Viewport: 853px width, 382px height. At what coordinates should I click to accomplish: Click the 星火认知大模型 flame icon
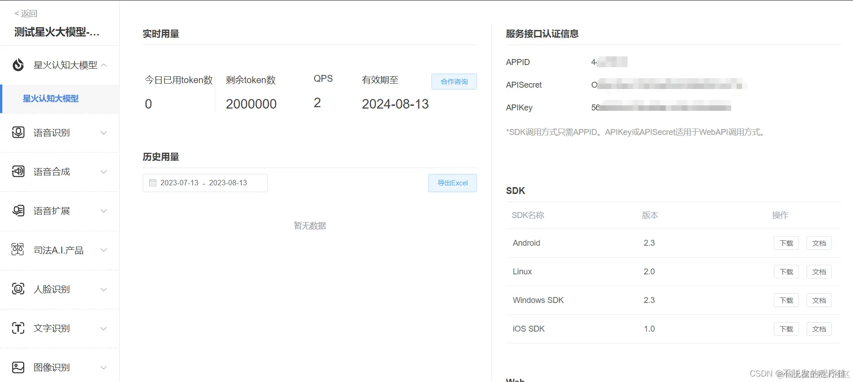pyautogui.click(x=18, y=65)
